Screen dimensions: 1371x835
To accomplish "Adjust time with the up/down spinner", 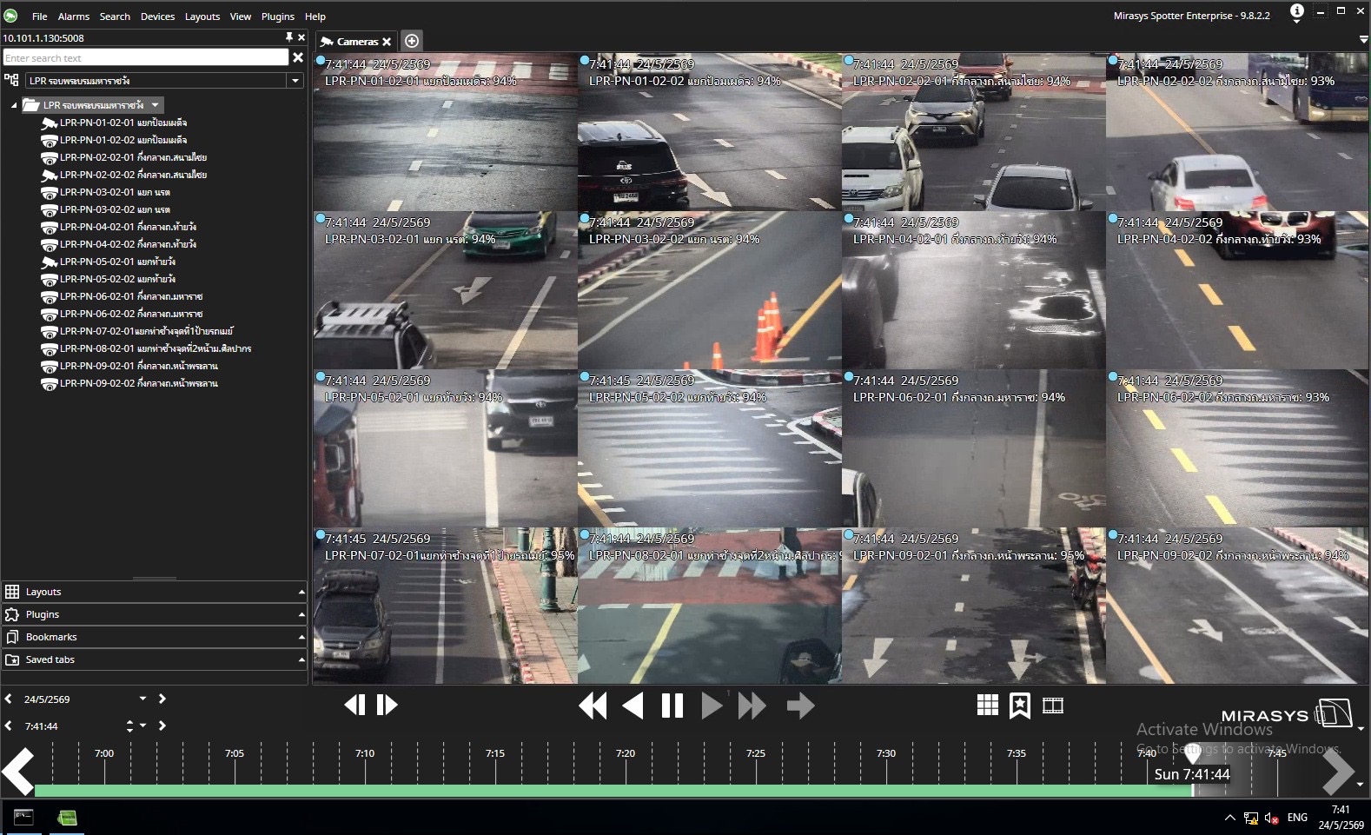I will [129, 726].
